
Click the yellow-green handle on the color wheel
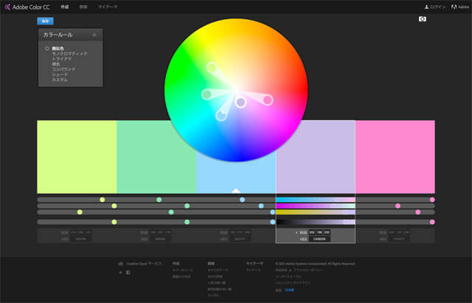click(x=212, y=67)
